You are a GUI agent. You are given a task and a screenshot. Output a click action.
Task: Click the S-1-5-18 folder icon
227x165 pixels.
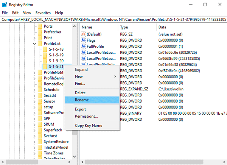45,50
